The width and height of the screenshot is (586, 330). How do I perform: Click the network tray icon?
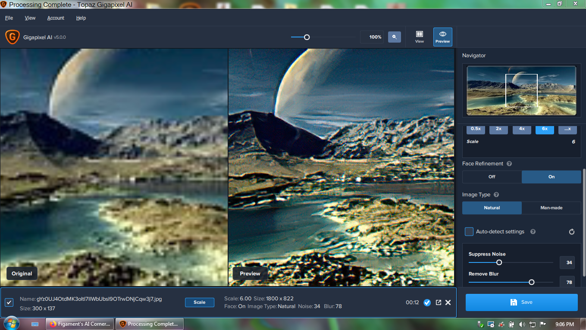pos(533,324)
